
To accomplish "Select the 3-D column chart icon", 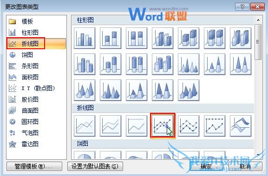I will pyautogui.click(x=241, y=38).
